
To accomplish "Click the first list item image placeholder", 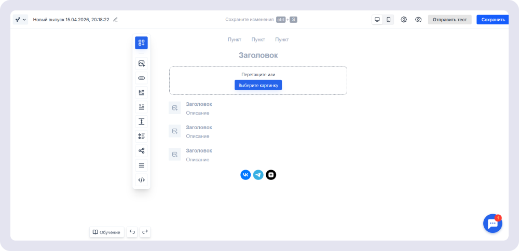I will (x=175, y=108).
